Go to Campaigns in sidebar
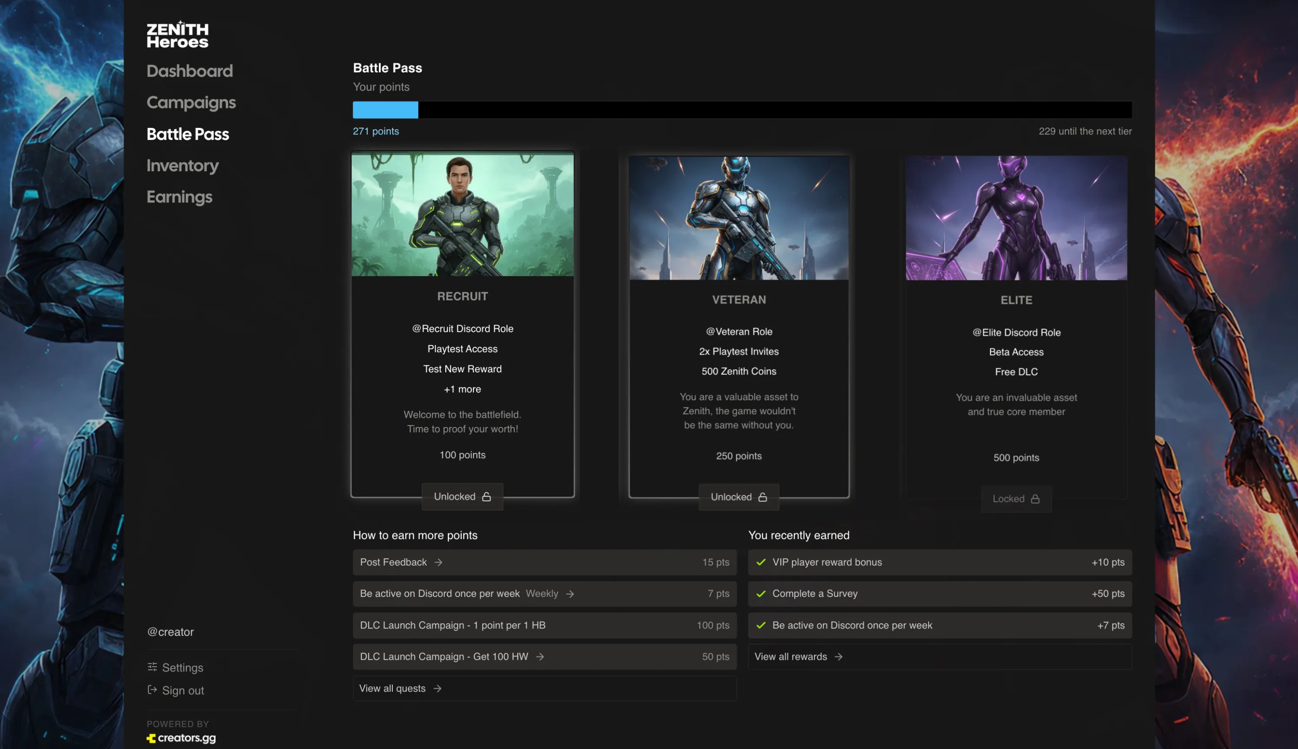This screenshot has width=1298, height=749. tap(191, 102)
